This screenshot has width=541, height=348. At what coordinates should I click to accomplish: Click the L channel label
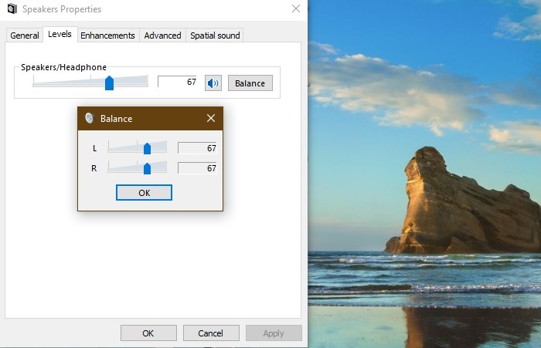tap(94, 148)
